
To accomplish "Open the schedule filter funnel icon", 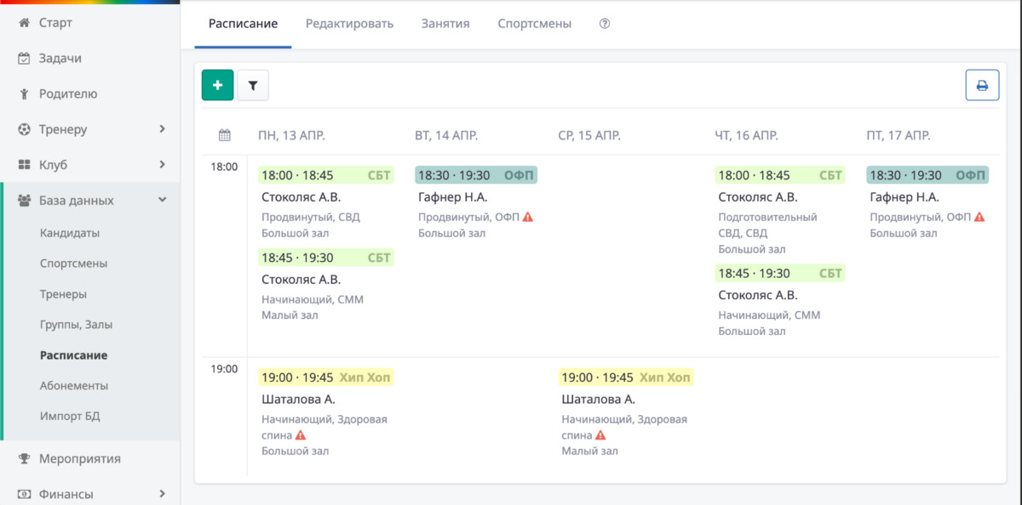I will [253, 85].
